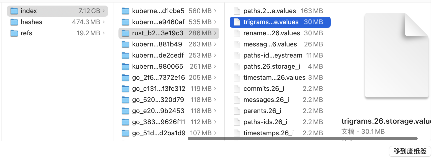The width and height of the screenshot is (434, 159).
Task: Click the hashes folder icon
Action: click(14, 22)
